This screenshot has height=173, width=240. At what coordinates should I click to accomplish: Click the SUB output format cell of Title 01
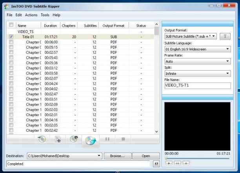click(114, 37)
